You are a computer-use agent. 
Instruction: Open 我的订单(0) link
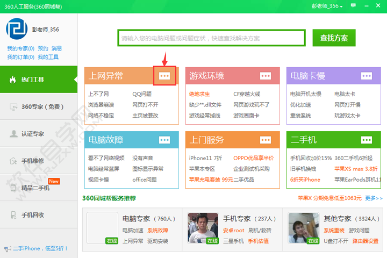click(x=21, y=57)
